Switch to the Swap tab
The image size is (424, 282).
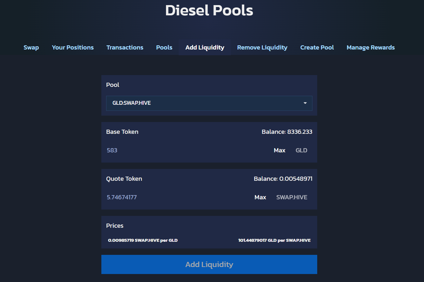31,48
